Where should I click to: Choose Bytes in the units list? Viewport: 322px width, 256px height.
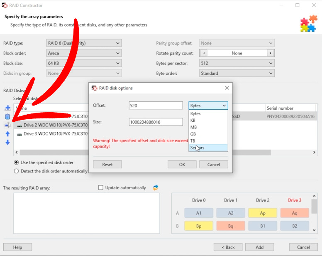[x=208, y=113]
